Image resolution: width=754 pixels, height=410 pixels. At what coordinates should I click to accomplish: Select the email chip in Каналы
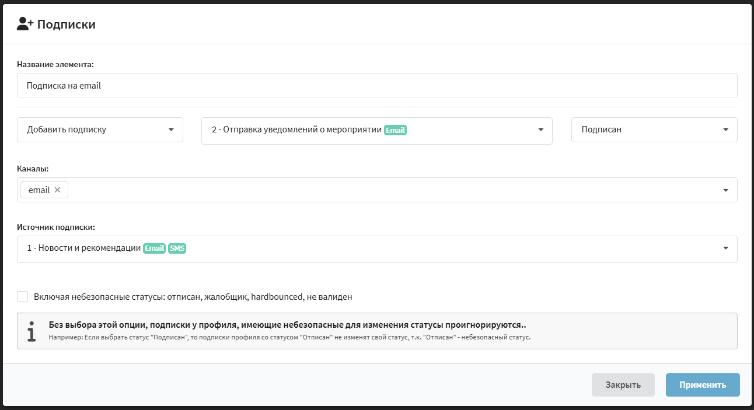[39, 190]
